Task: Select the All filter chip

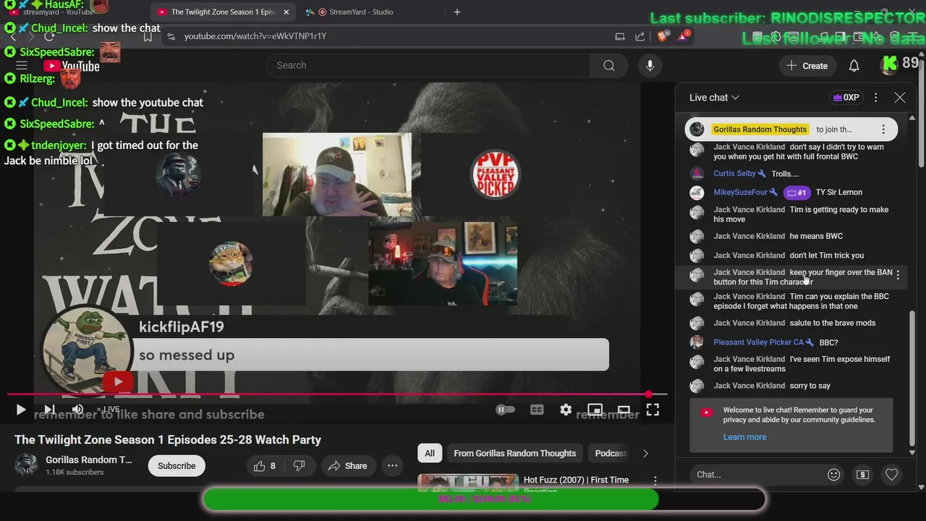Action: (430, 454)
